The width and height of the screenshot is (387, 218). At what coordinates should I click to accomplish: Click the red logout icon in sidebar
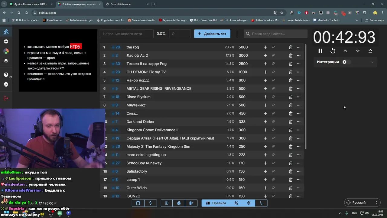[x=6, y=98]
